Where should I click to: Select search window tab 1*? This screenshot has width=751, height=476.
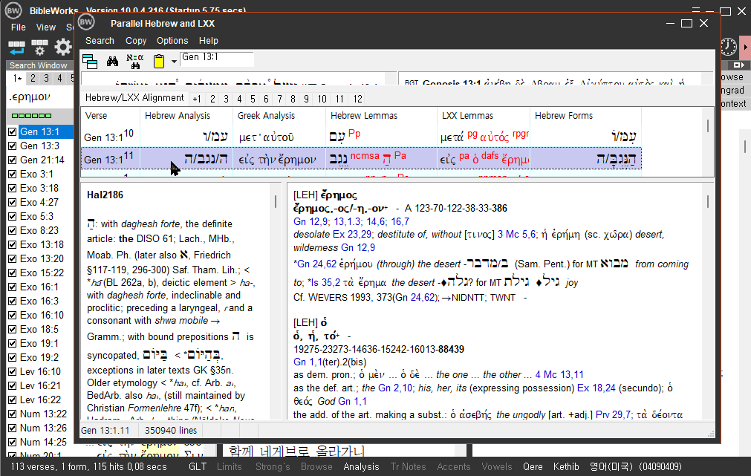pos(17,78)
